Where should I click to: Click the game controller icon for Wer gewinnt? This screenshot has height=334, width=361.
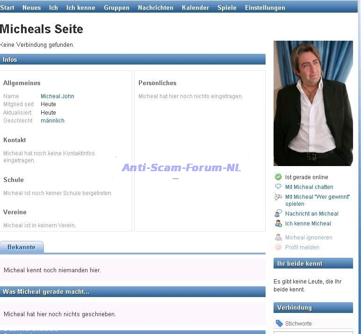278,197
